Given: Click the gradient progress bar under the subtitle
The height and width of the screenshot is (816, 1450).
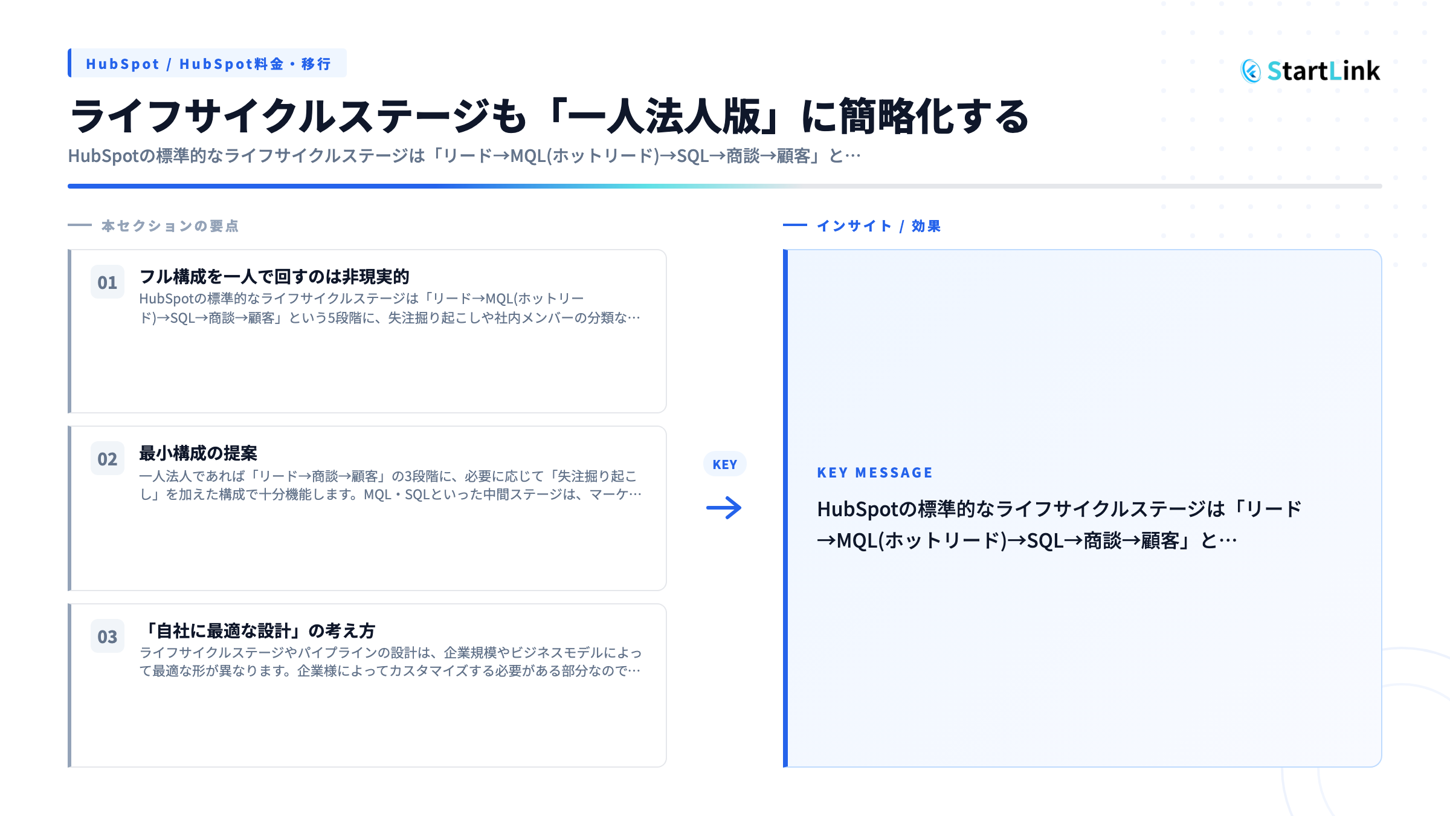Looking at the screenshot, I should [725, 186].
